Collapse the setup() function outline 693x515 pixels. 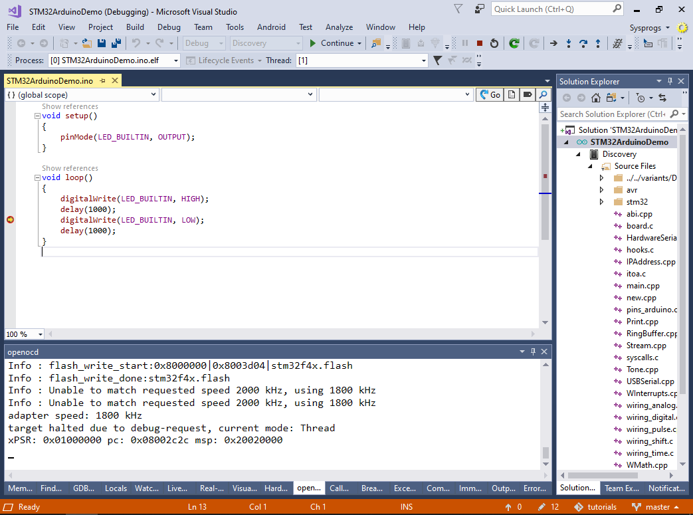coord(38,116)
